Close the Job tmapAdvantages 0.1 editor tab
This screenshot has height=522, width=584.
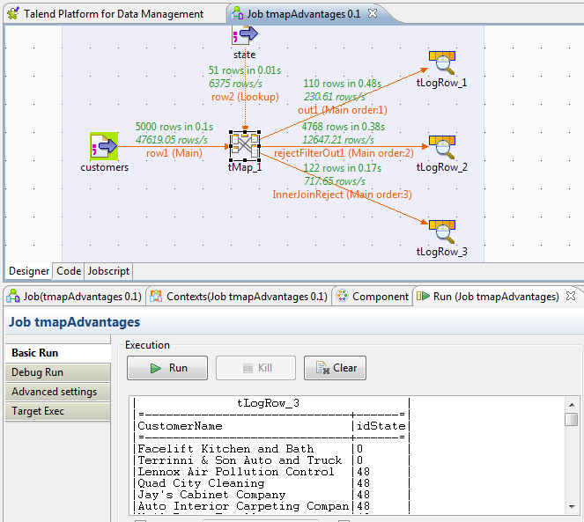[373, 14]
